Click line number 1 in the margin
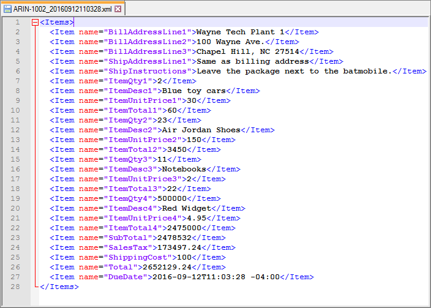This screenshot has height=308, width=431. coord(18,22)
